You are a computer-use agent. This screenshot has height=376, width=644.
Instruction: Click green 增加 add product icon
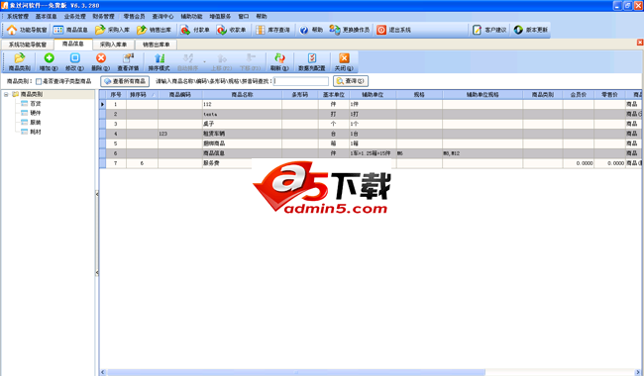[49, 58]
